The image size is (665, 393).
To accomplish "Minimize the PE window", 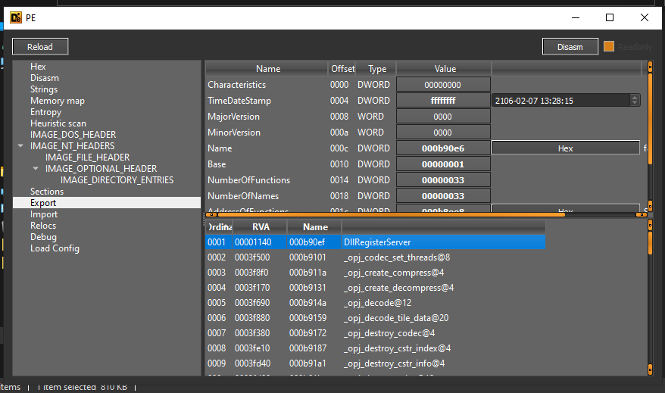I will point(576,17).
